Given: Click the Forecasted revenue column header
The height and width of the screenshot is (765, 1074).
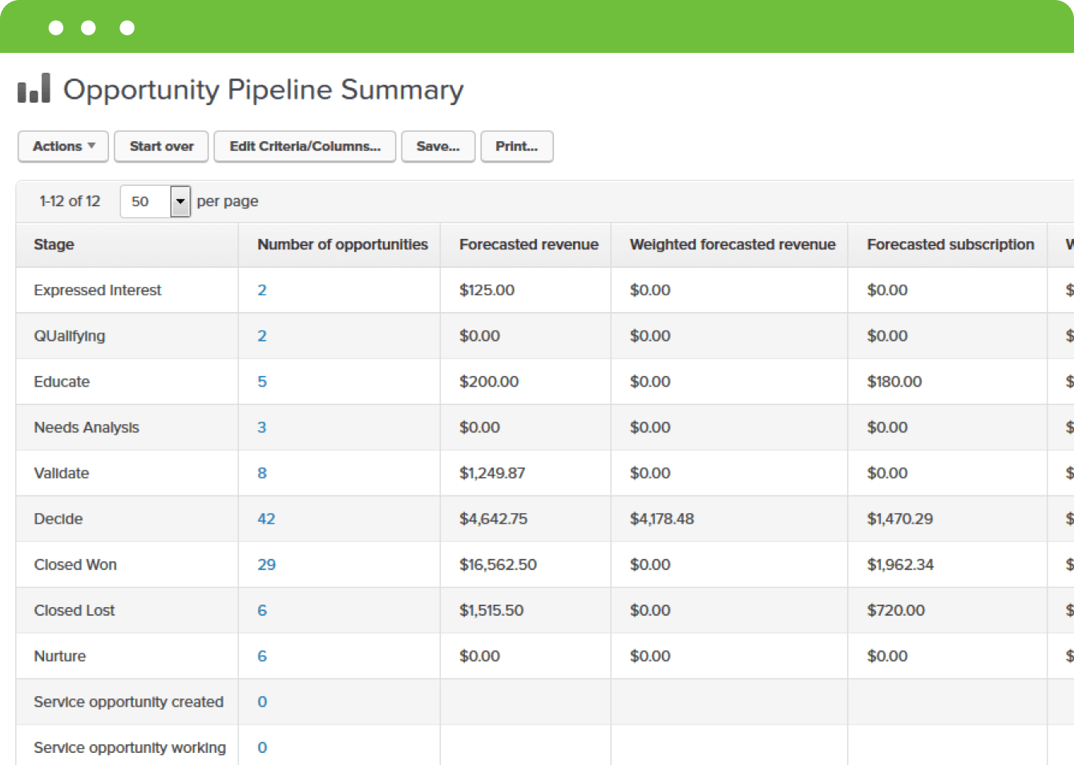Looking at the screenshot, I should (528, 245).
